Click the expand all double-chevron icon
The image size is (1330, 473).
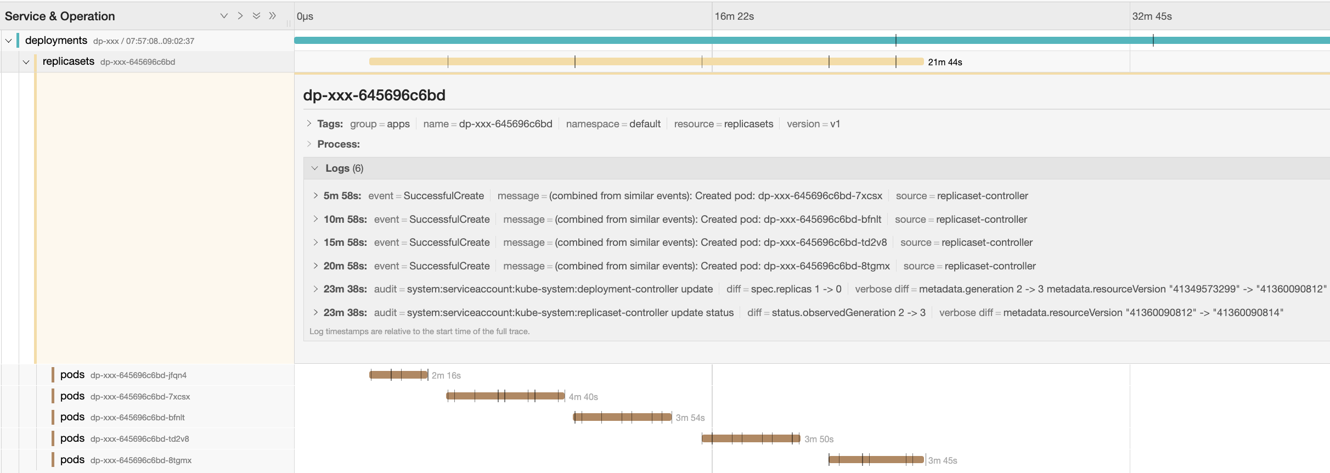[x=256, y=16]
